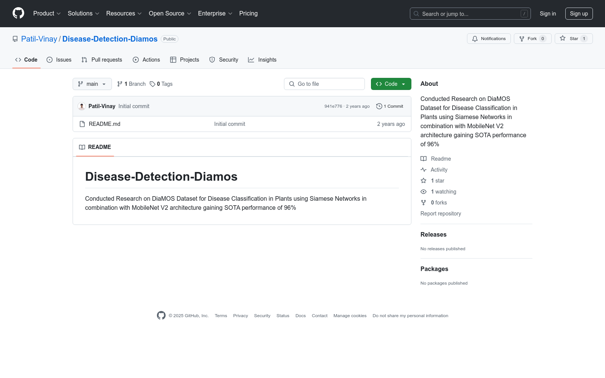Star this repository
The height and width of the screenshot is (378, 605).
[574, 39]
